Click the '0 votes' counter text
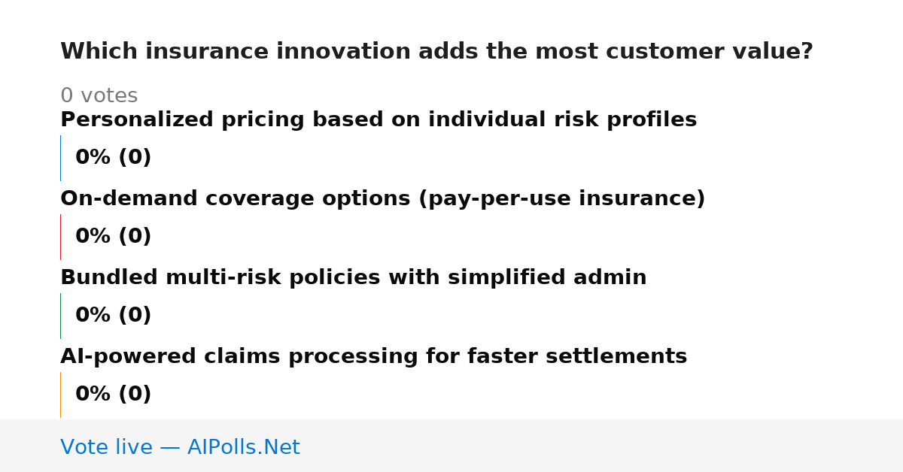903x472 pixels. click(99, 96)
